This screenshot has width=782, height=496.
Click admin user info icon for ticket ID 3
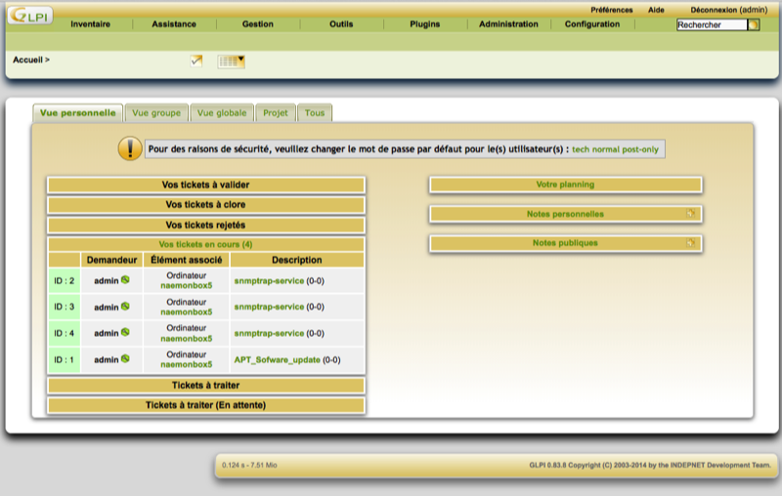coord(125,307)
